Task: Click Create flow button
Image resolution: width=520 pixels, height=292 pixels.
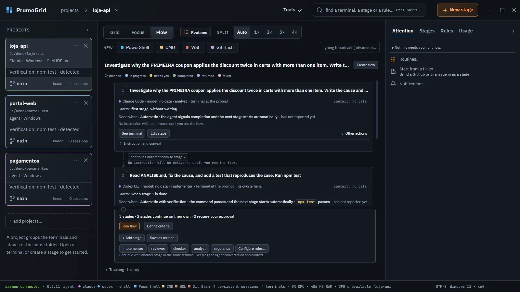Action: (366, 65)
